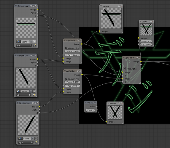The height and width of the screenshot is (148, 170).
Task: Enable Convert Pre on AlphaOver node with Prem 0.000
Action: click(x=66, y=79)
